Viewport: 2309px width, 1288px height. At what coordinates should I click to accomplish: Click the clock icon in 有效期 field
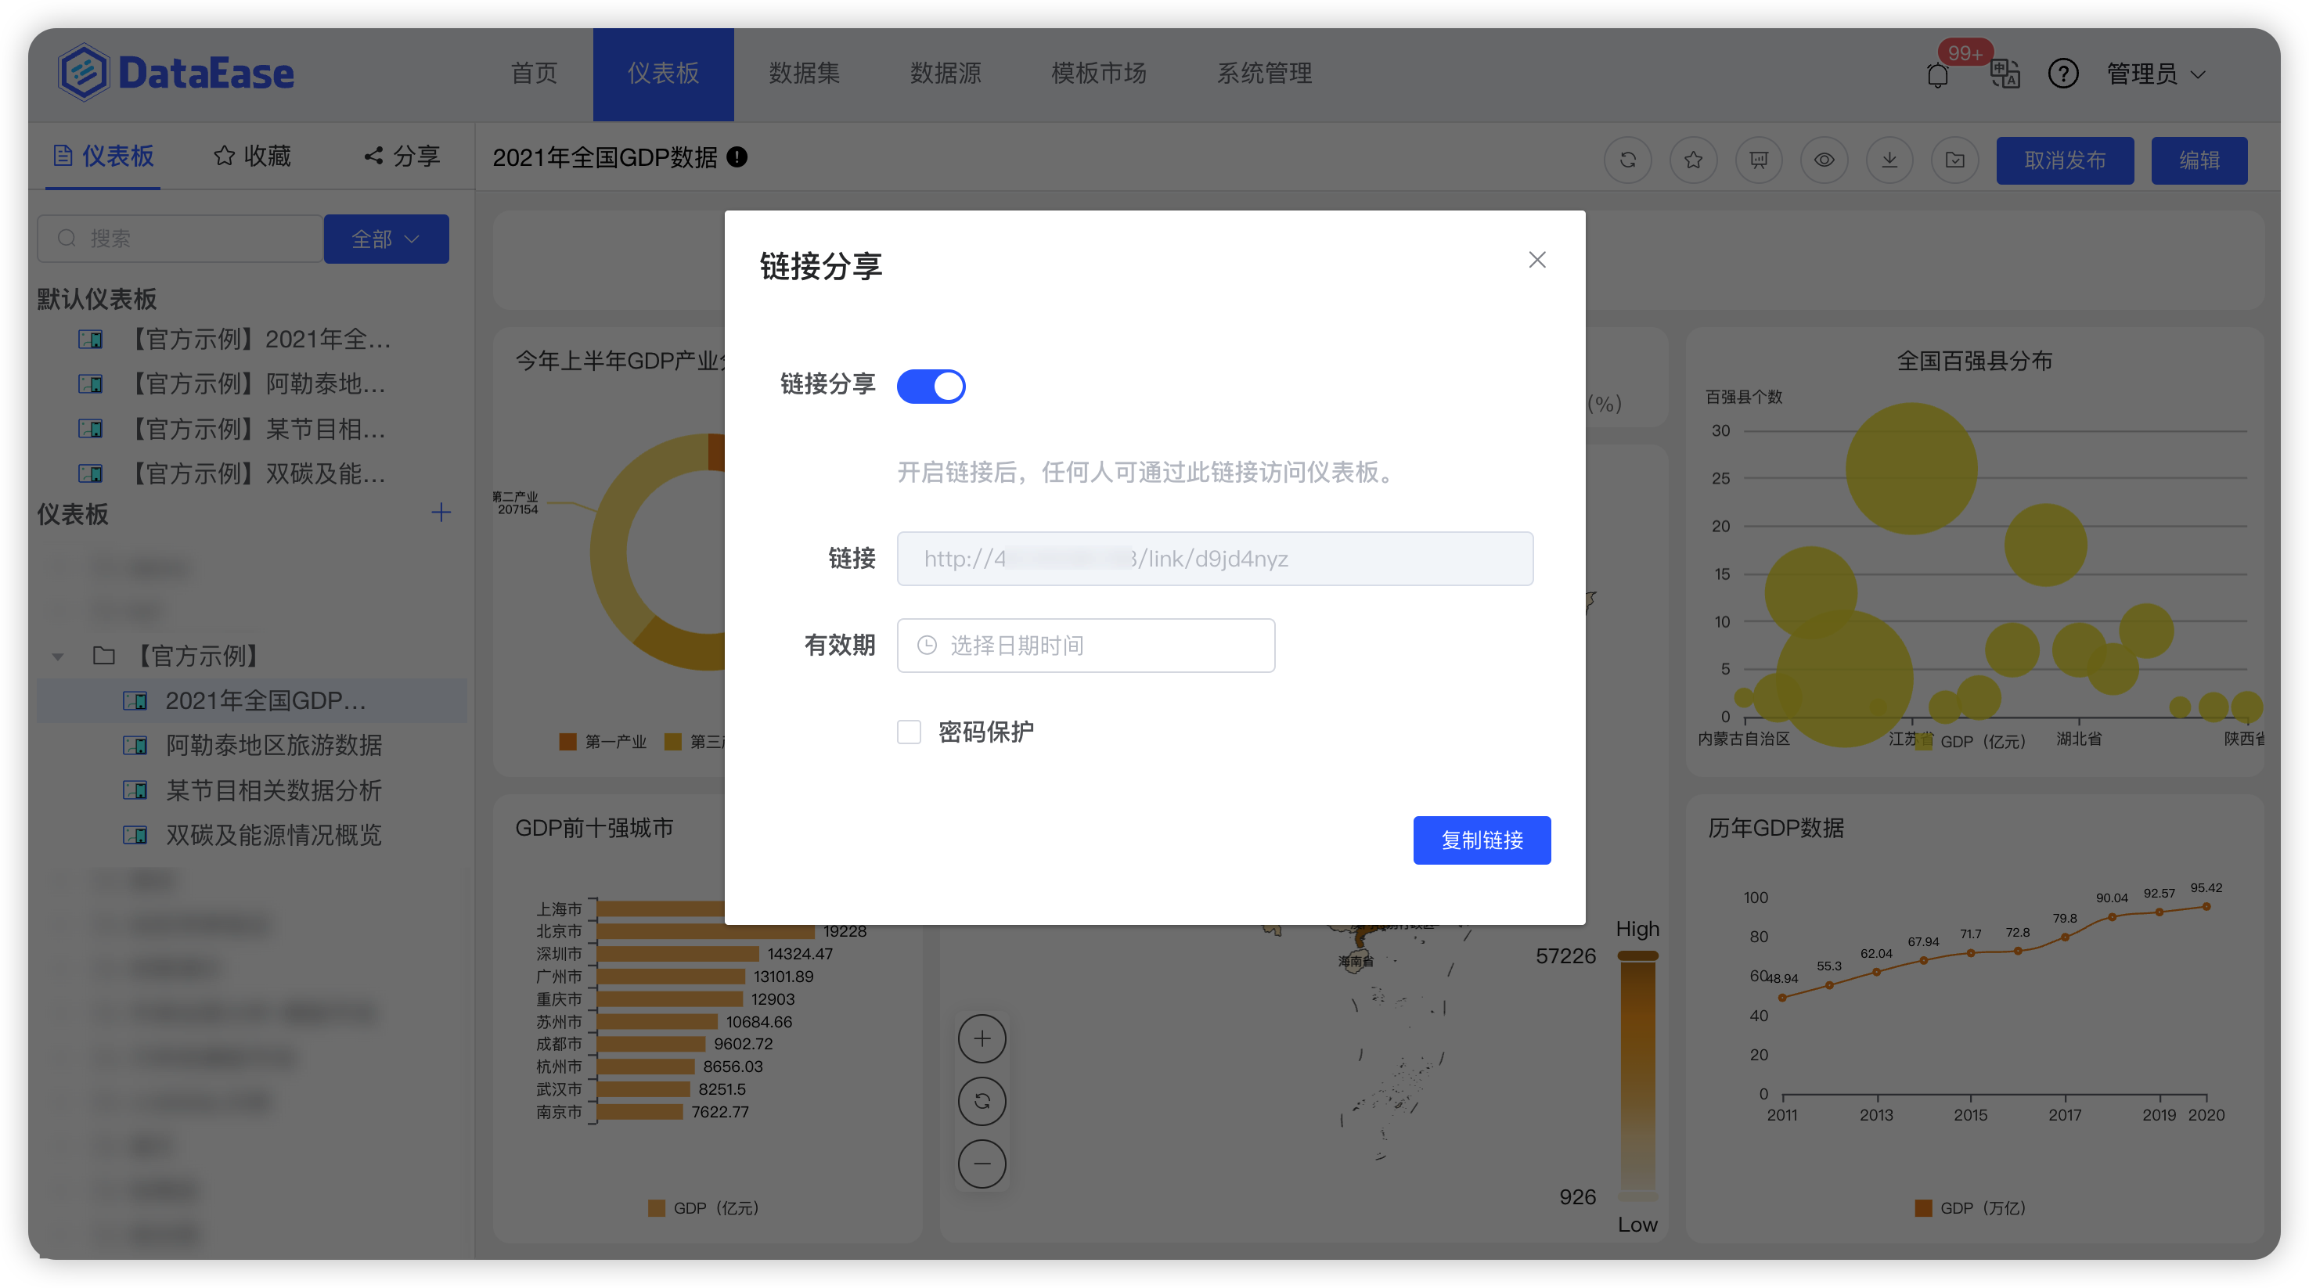pos(927,646)
